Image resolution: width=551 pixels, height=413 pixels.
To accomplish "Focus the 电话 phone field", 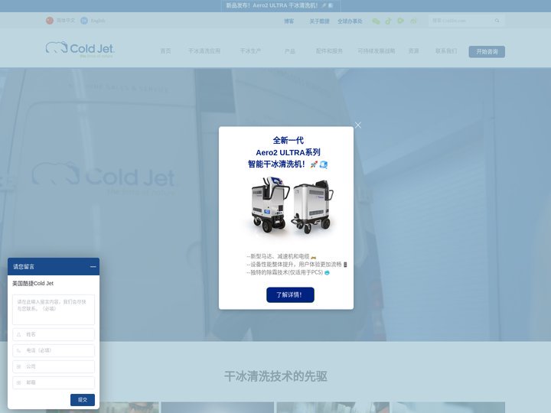I will pos(54,350).
